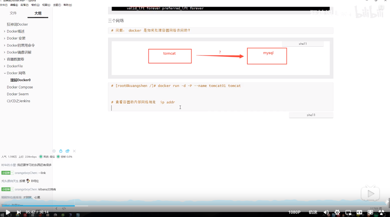Click shell language label under tomcat01 code

[x=311, y=115]
